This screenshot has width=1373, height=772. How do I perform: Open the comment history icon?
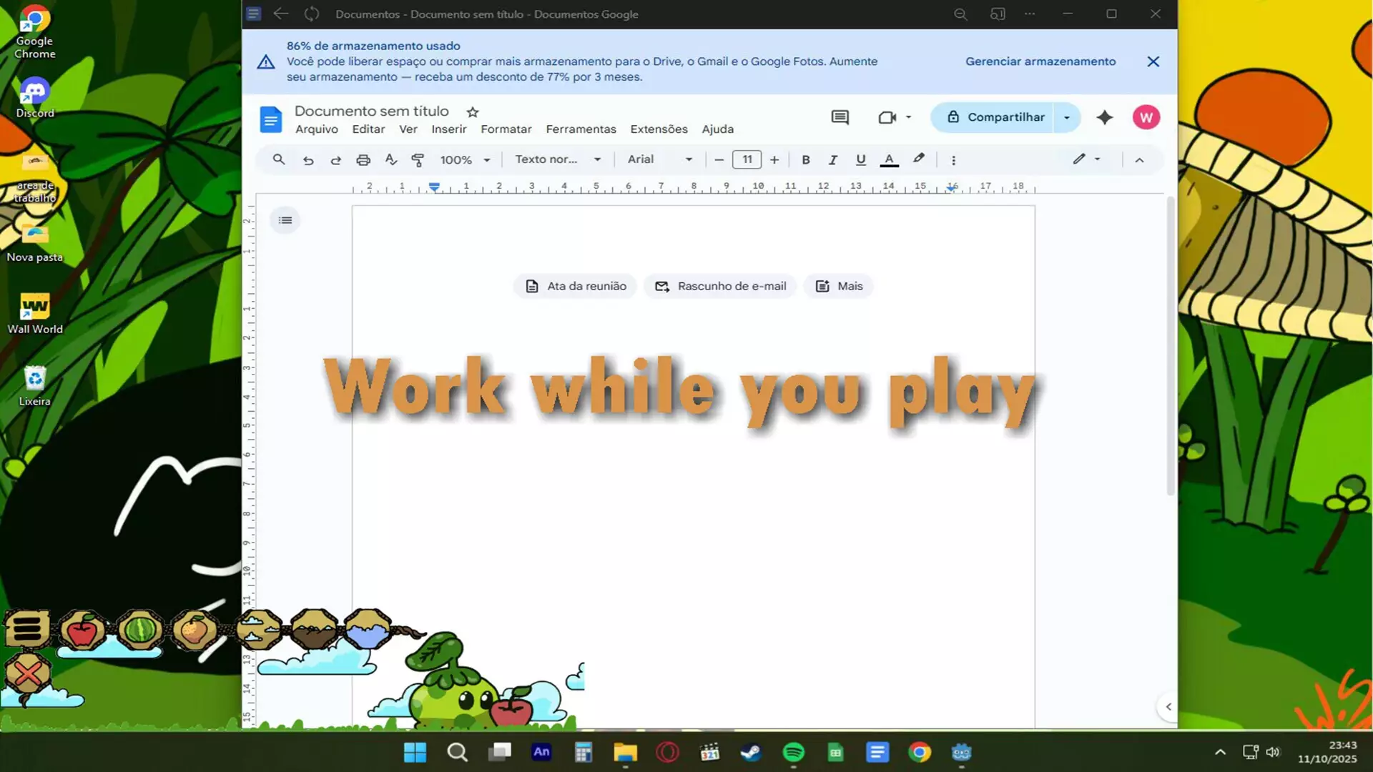pos(840,117)
